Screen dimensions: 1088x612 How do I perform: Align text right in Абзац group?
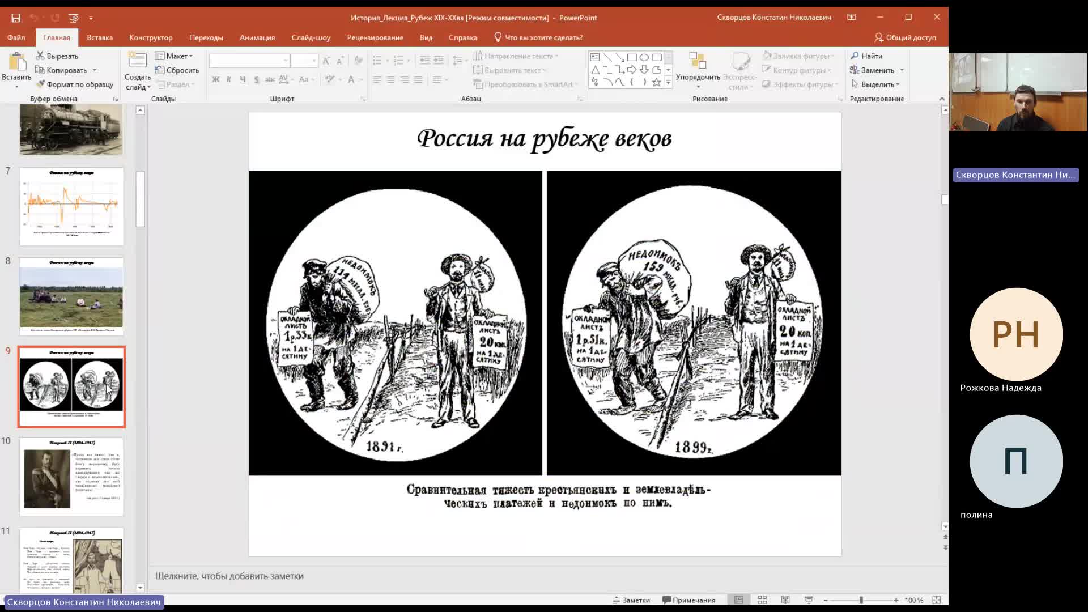point(405,80)
